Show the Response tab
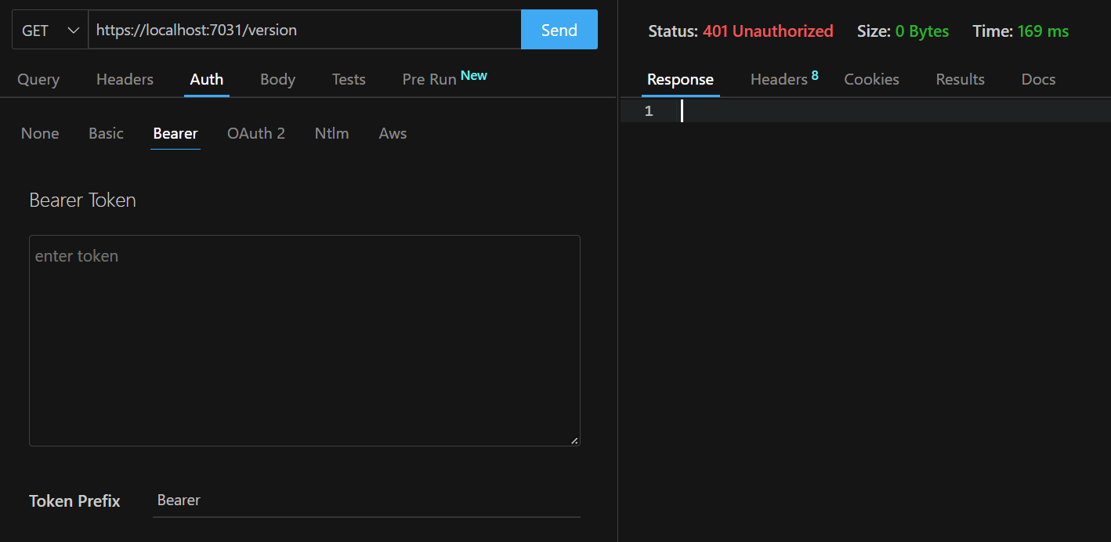Image resolution: width=1111 pixels, height=542 pixels. [680, 79]
